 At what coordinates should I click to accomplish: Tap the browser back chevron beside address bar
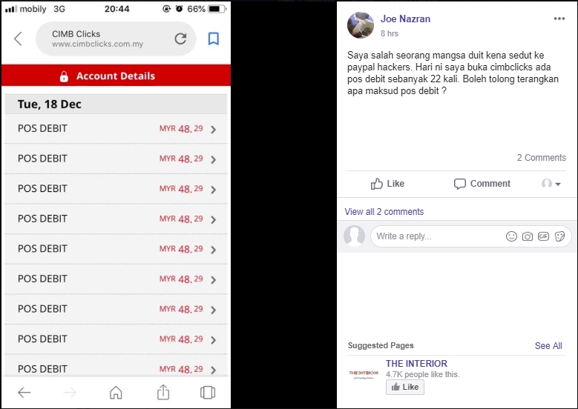click(19, 39)
